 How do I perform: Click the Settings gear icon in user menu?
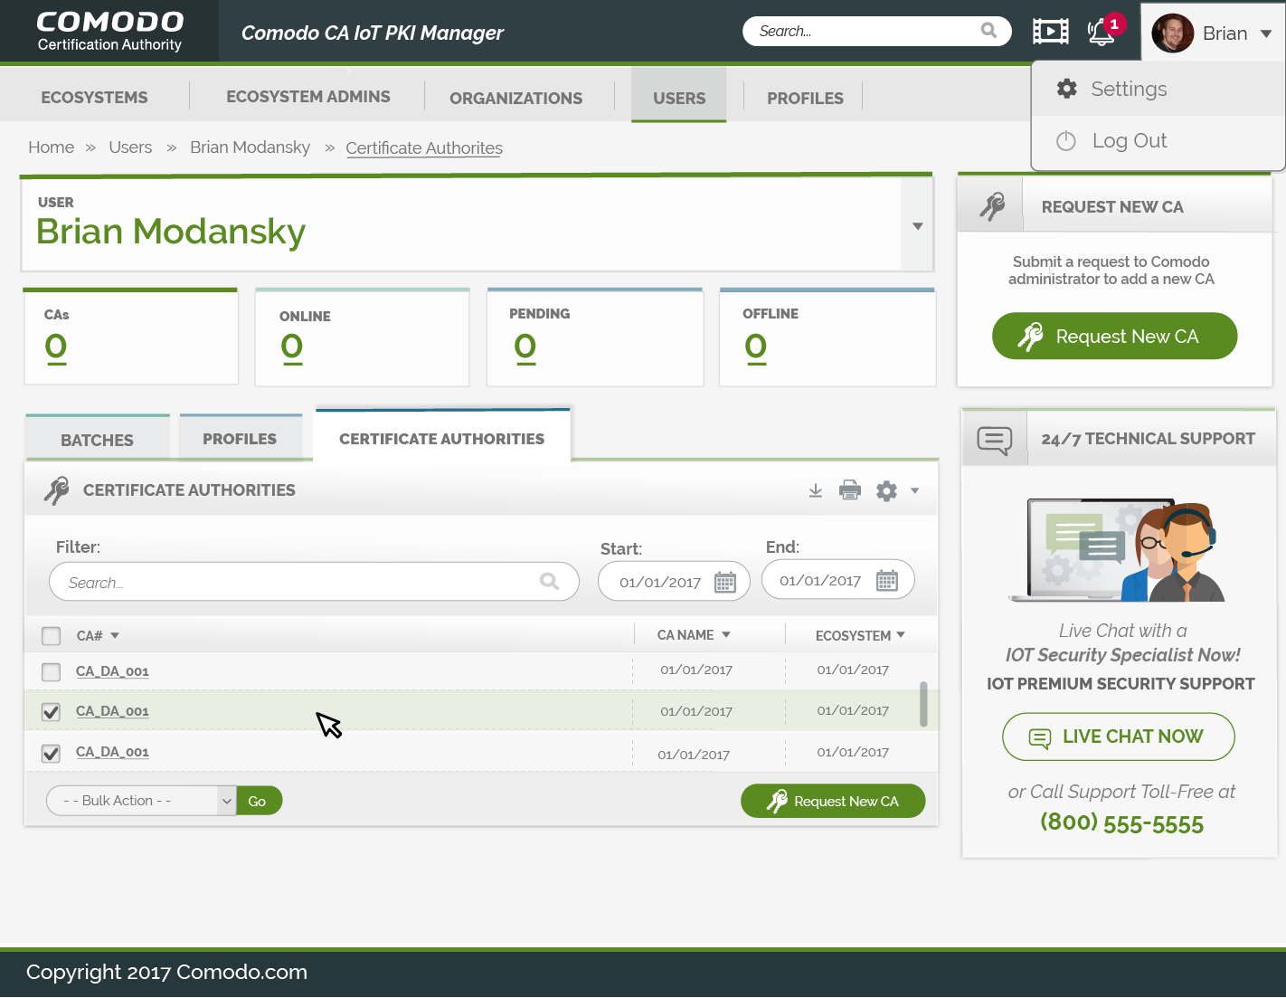[x=1067, y=89]
